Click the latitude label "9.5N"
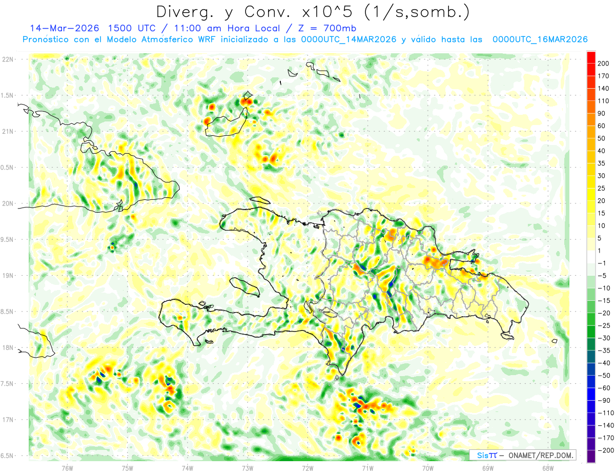The height and width of the screenshot is (475, 615). [x=7, y=240]
